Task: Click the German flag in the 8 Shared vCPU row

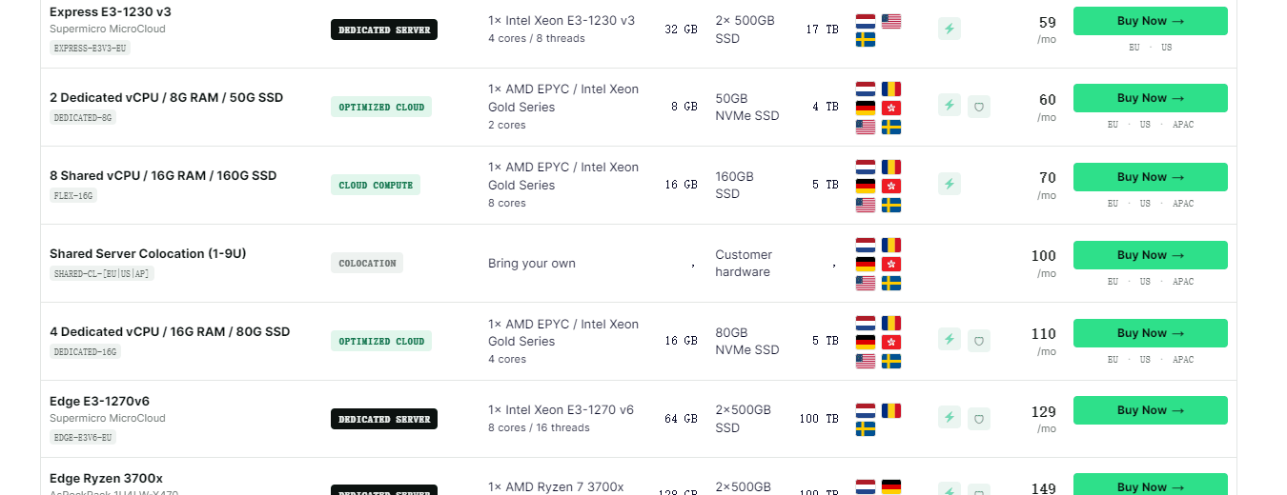Action: 866,186
